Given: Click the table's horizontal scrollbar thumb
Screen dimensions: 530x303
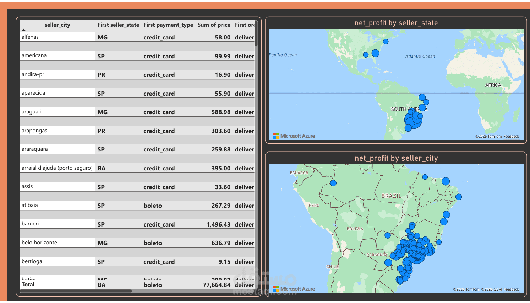Looking at the screenshot, I should coord(76,291).
